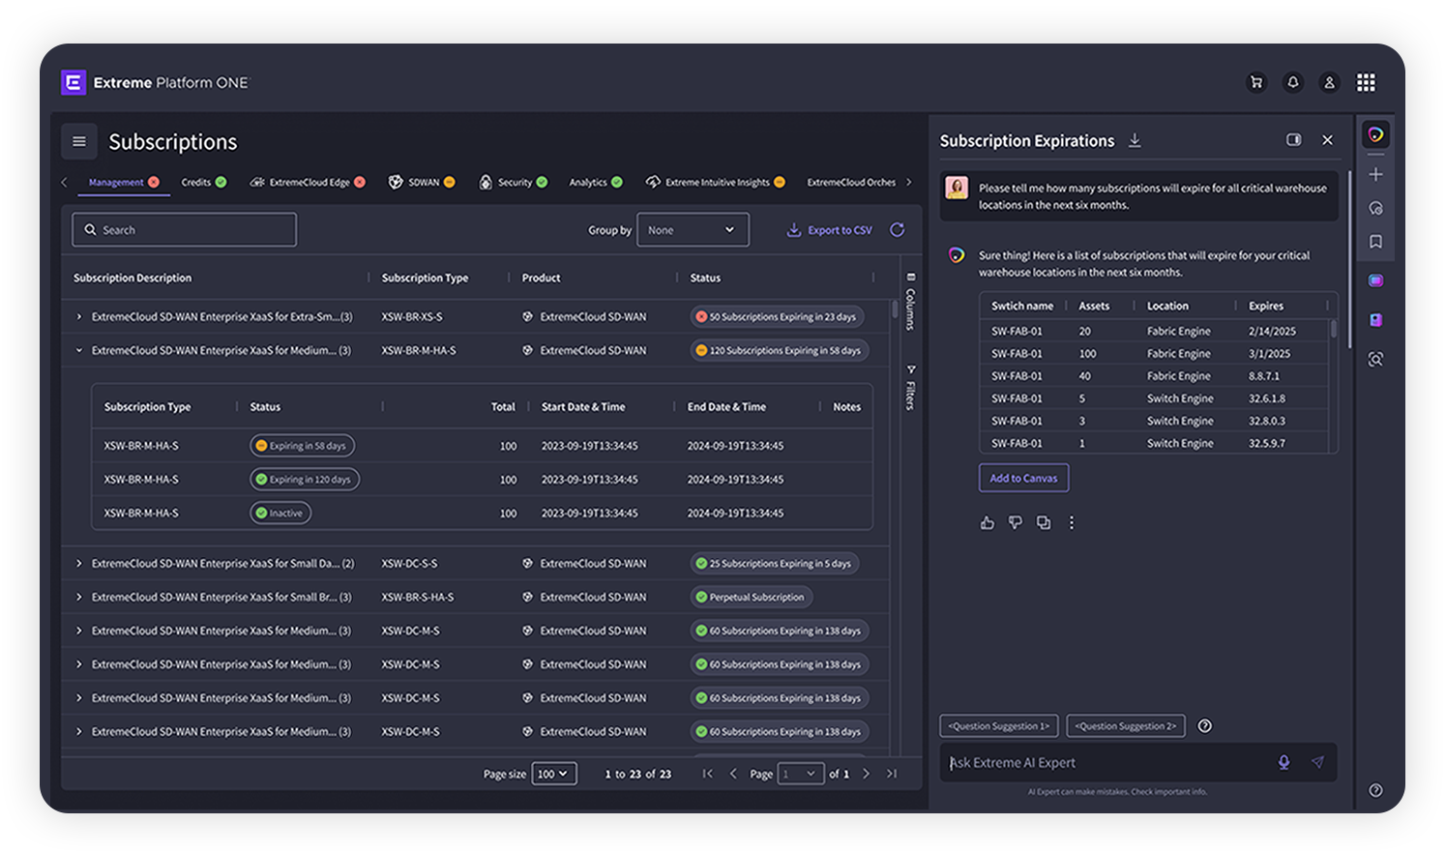Image resolution: width=1446 pixels, height=853 pixels.
Task: Open the Page number dropdown
Action: click(x=801, y=774)
